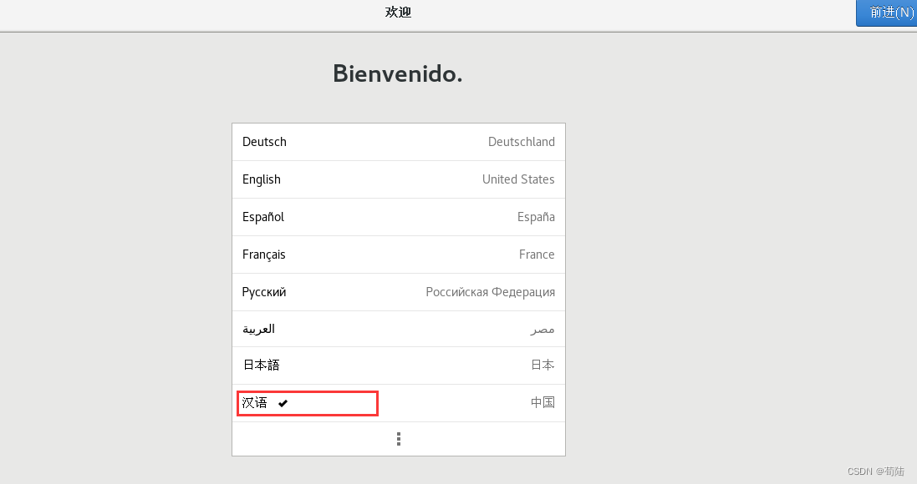Click the Deutschland region label
Image resolution: width=917 pixels, height=484 pixels.
pyautogui.click(x=521, y=142)
